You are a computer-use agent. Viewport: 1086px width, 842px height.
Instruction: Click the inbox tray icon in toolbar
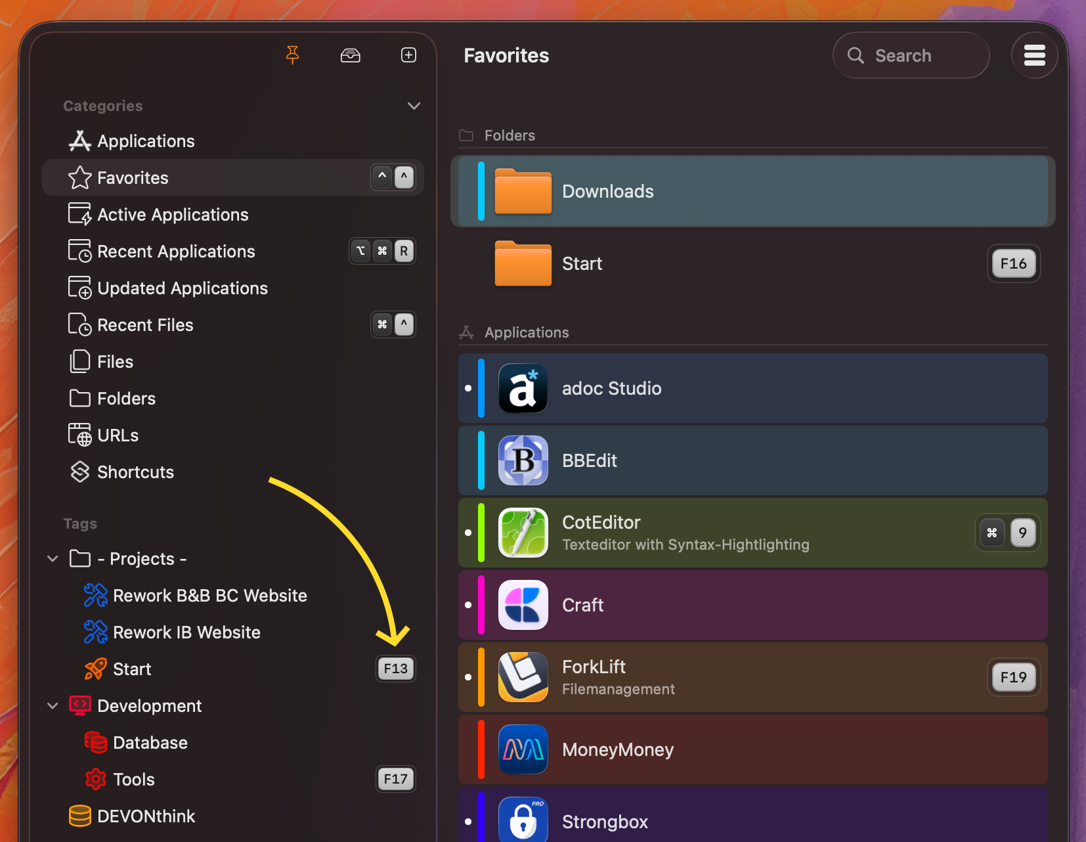point(351,55)
